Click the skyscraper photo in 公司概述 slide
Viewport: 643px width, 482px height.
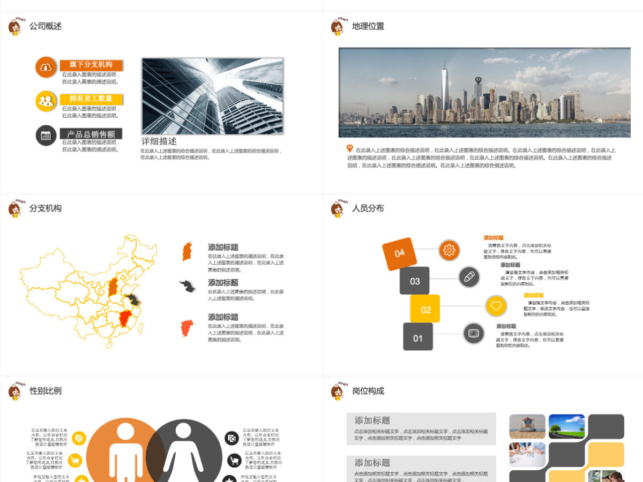click(213, 96)
